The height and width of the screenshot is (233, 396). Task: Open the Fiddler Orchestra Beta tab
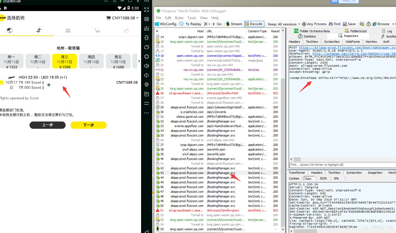[x=312, y=31]
